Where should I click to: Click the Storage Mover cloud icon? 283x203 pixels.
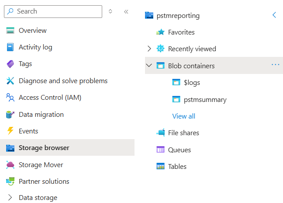[10, 164]
